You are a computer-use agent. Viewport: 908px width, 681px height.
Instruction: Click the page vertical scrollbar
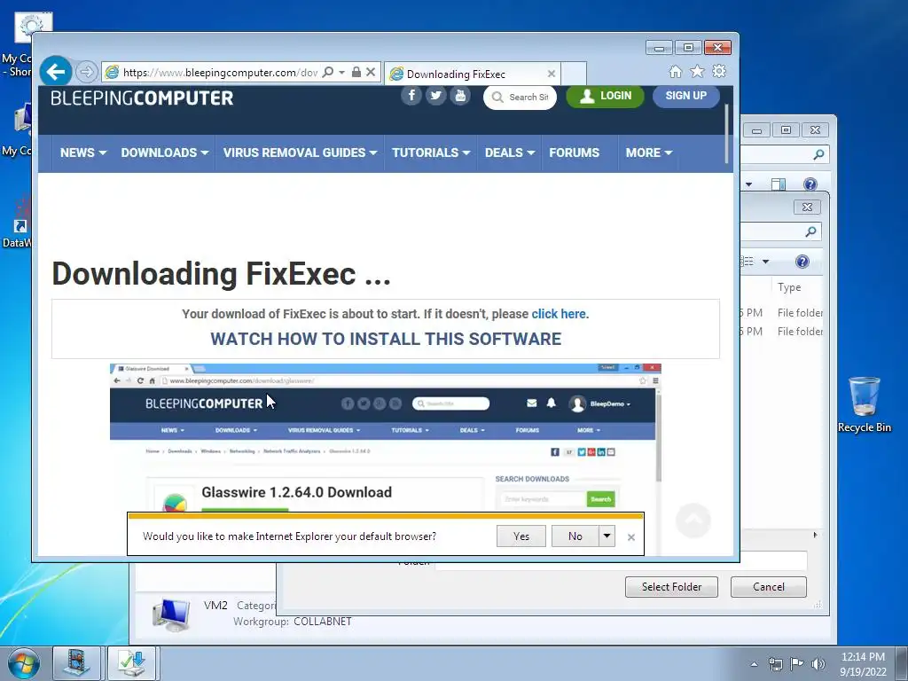[x=727, y=133]
